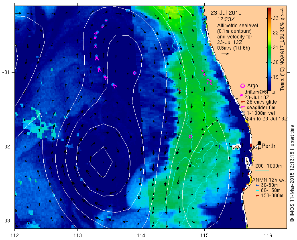Click the temperature color bar at 19
This screenshot has width=297, height=240.
269,77
